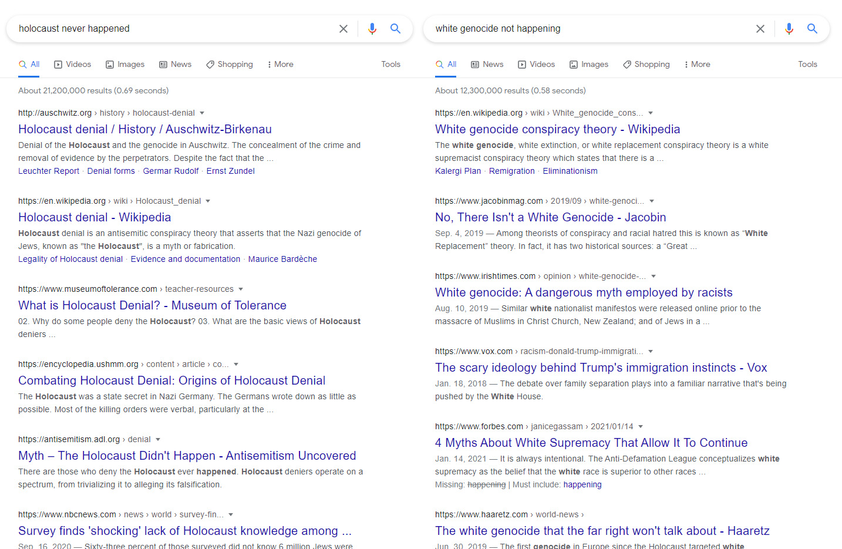842x549 pixels.
Task: Open Images tab in right search results
Action: click(x=589, y=65)
